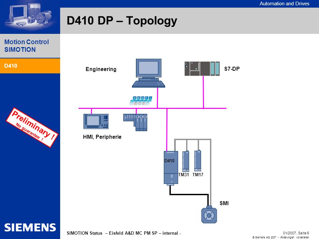Viewport: 319px width, 239px height.
Task: Click the TM31 terminal module icon
Action: click(185, 161)
